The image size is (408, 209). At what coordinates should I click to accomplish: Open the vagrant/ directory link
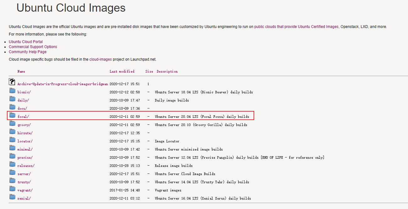[x=25, y=190]
